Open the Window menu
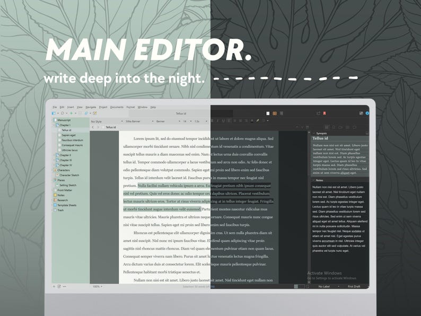This screenshot has width=421, height=316. pos(143,107)
